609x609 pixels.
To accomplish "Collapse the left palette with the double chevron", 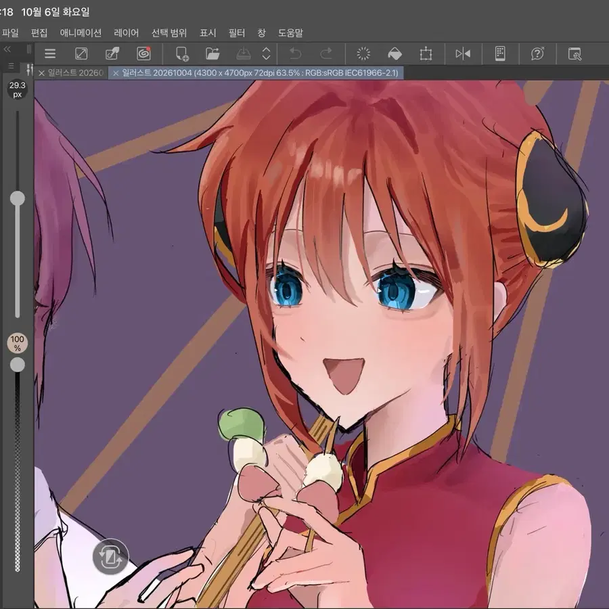I will (7, 49).
